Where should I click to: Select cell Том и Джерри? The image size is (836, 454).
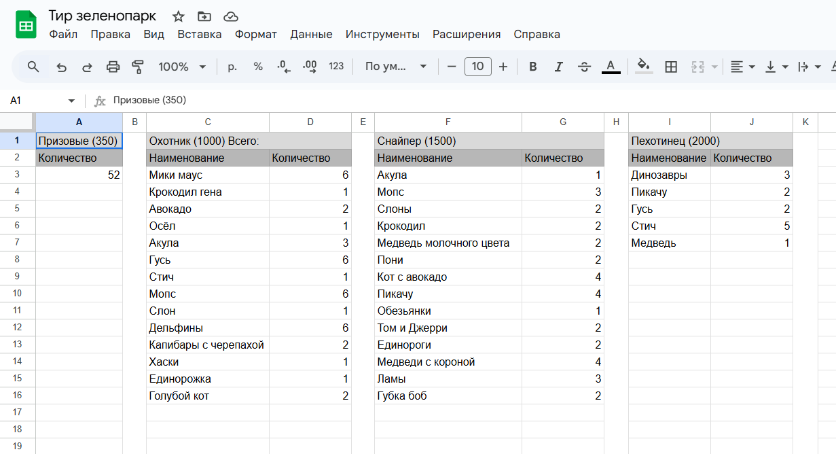(x=448, y=328)
